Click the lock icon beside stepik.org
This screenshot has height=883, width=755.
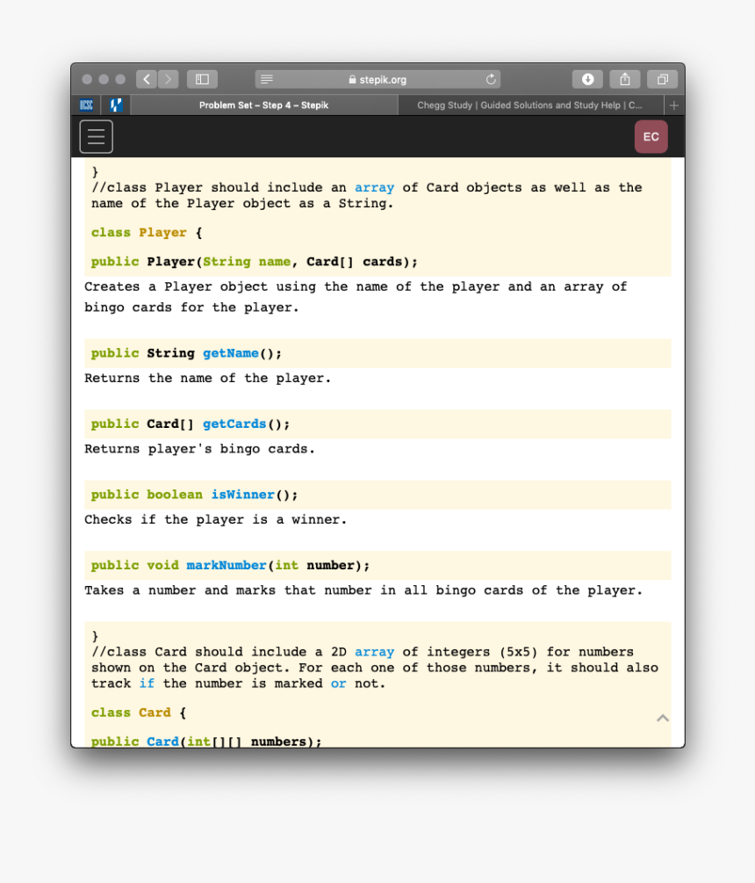352,79
